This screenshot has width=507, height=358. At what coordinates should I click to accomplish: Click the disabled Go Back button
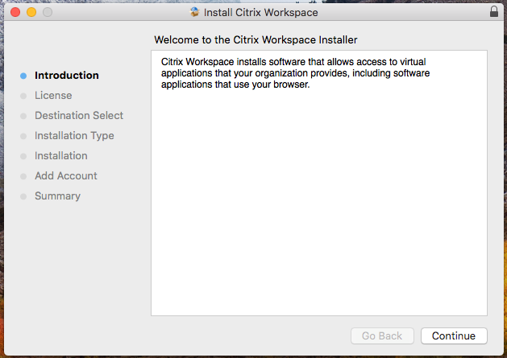(x=382, y=335)
